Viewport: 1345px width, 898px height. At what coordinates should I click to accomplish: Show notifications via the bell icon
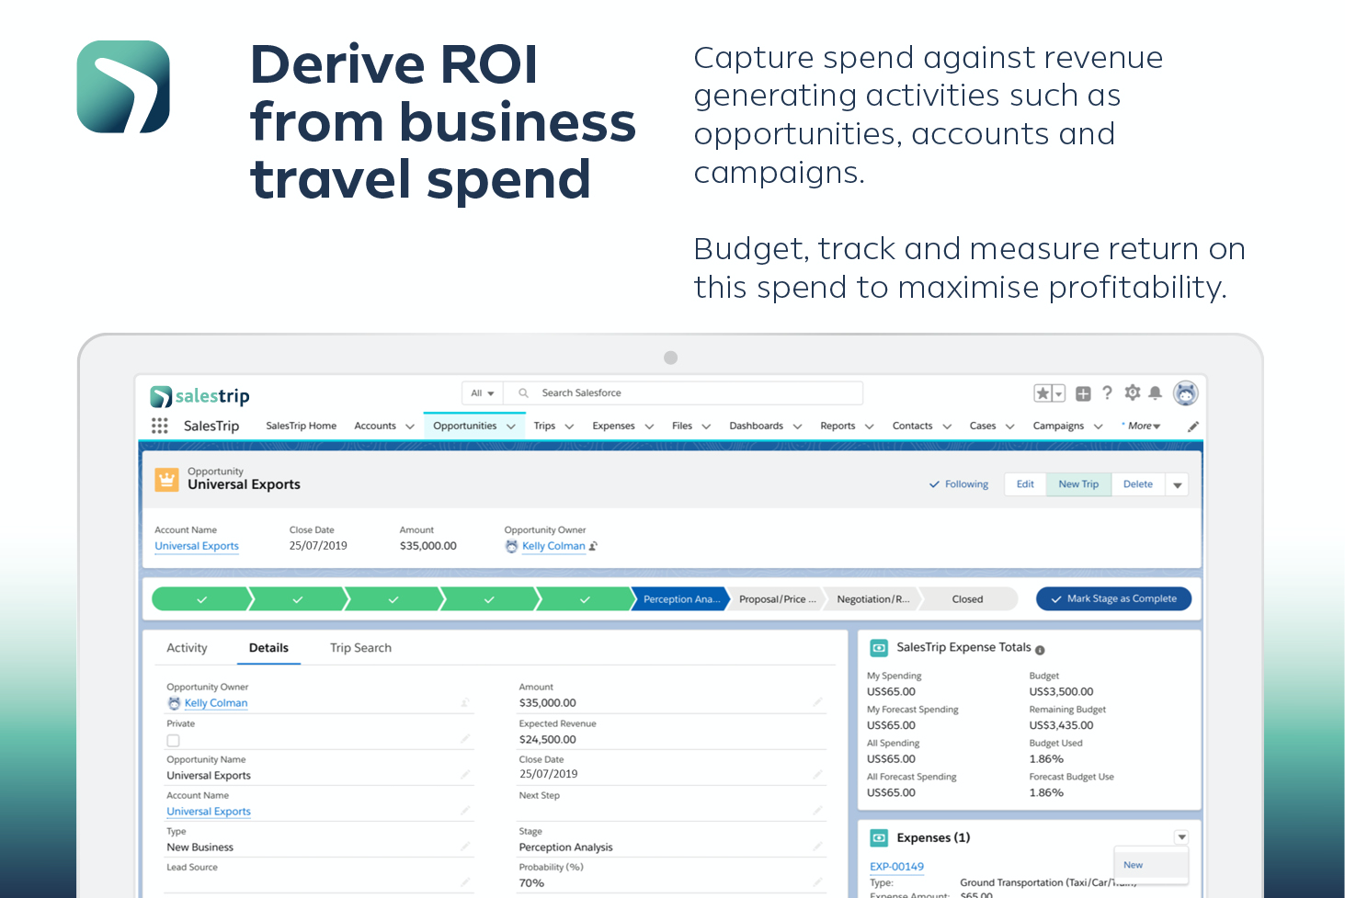pos(1156,392)
